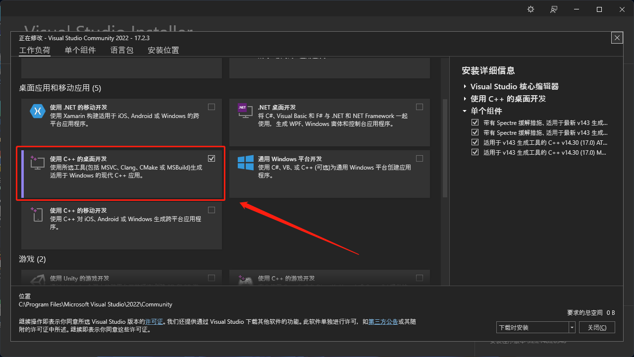
Task: Open the 许可证 license link
Action: tap(154, 322)
